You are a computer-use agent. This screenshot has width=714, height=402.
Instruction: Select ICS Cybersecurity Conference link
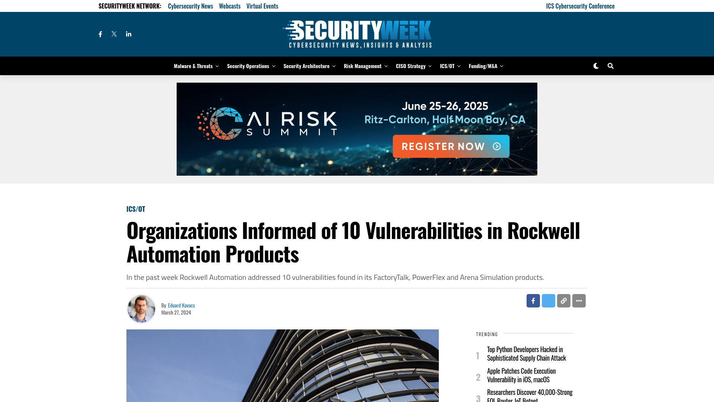click(x=580, y=6)
